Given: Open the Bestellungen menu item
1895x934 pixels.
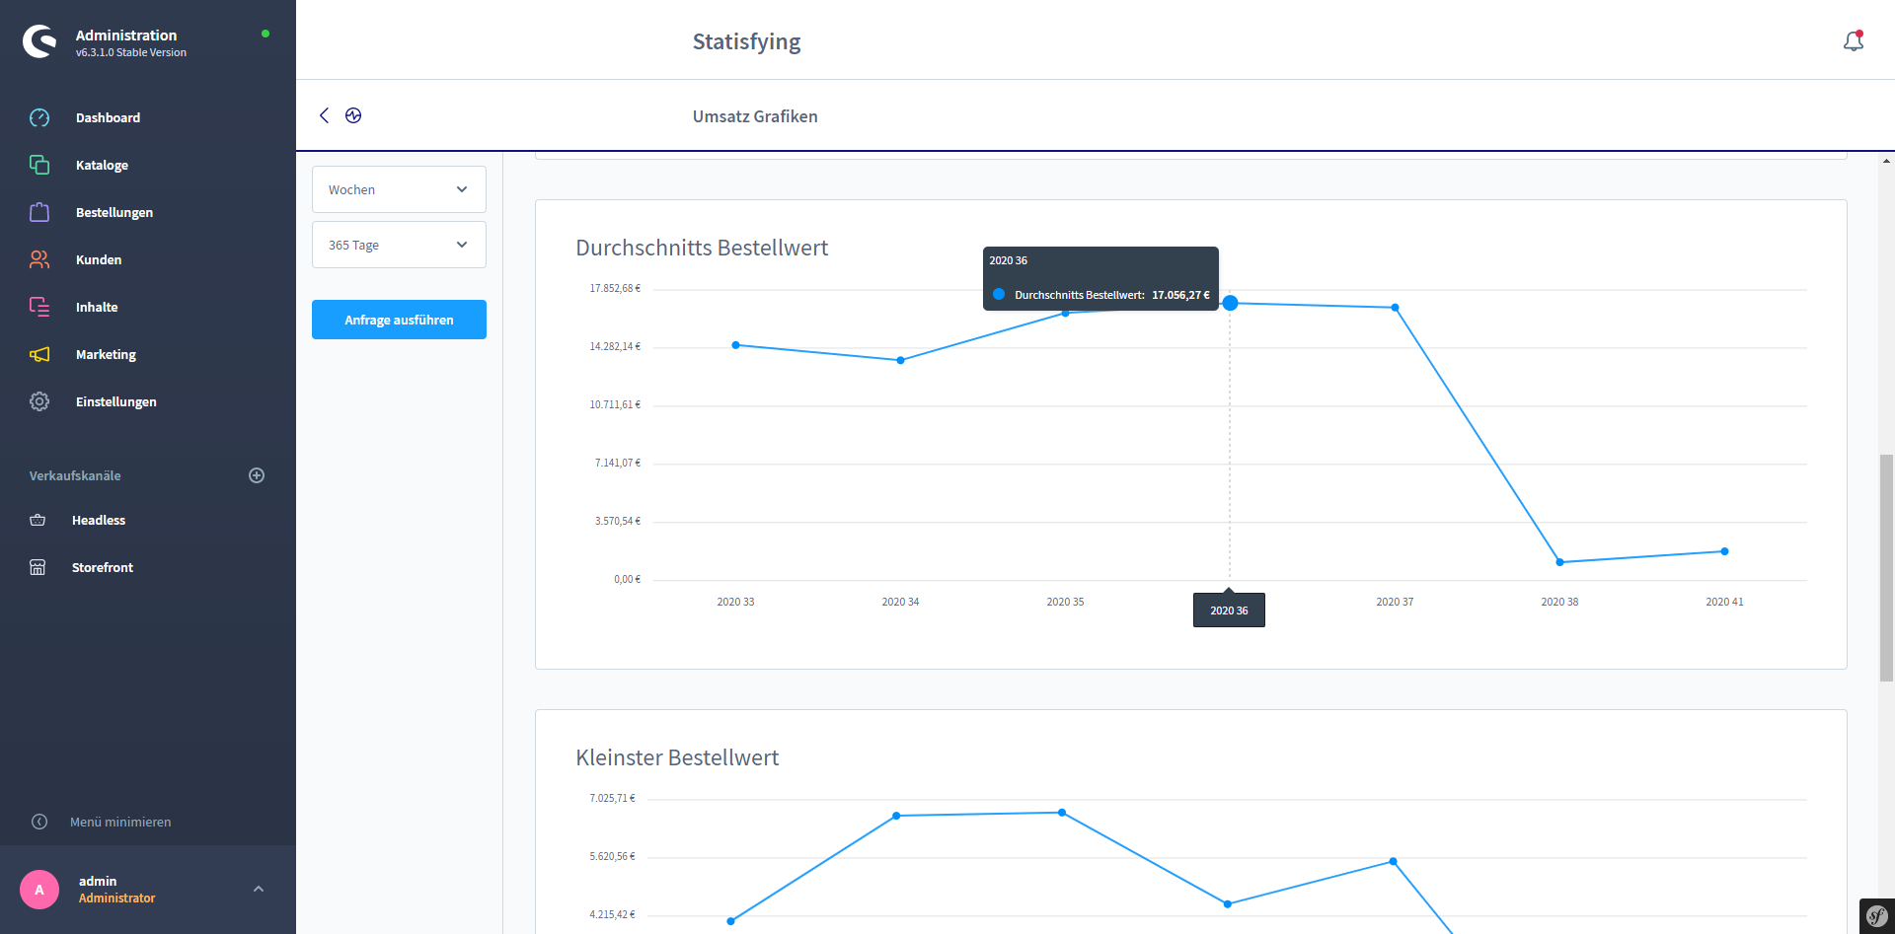Looking at the screenshot, I should pyautogui.click(x=114, y=212).
